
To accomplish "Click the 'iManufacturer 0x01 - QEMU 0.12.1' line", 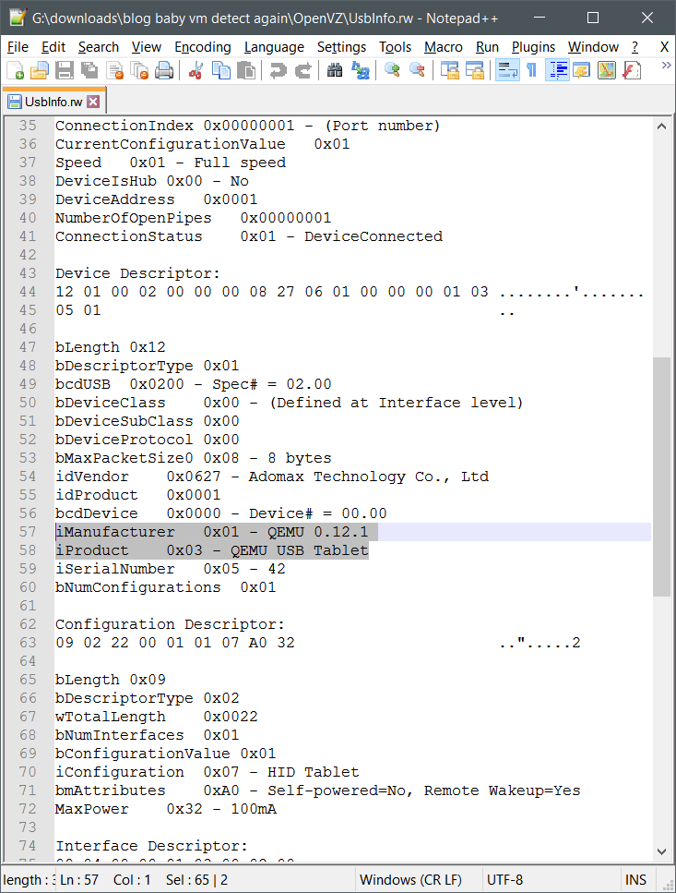I will tap(211, 532).
